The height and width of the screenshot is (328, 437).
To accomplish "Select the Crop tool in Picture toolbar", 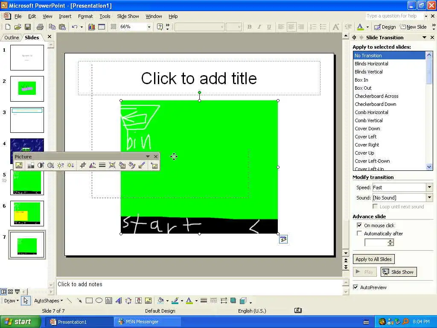I will coord(82,165).
